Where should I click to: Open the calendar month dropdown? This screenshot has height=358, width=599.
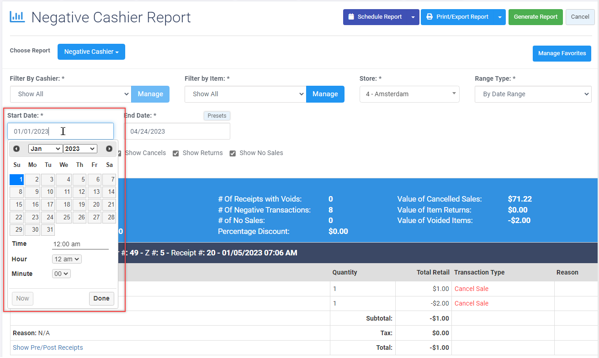pyautogui.click(x=45, y=149)
